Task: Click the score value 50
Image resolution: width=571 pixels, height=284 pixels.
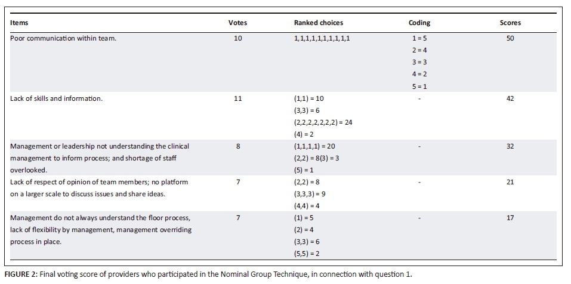Action: pyautogui.click(x=510, y=39)
